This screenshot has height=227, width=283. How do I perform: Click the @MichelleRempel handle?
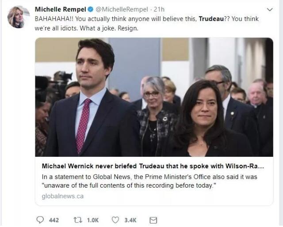[x=116, y=9]
